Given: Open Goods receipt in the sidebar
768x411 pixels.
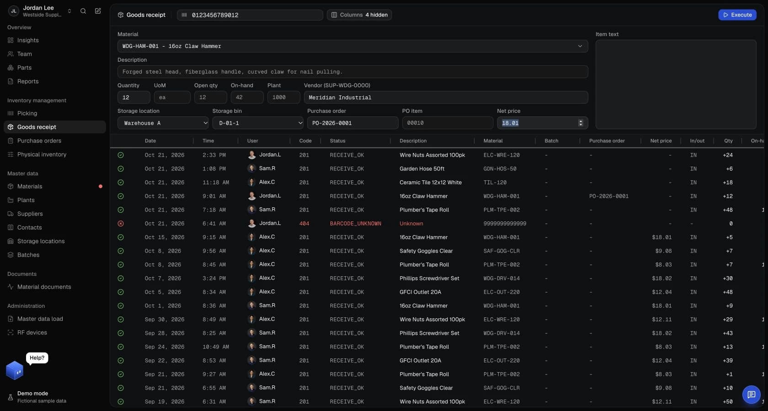Looking at the screenshot, I should click(55, 127).
